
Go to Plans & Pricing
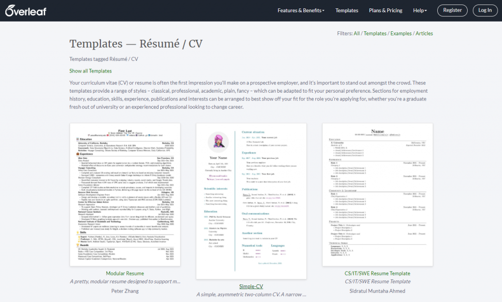tap(385, 11)
